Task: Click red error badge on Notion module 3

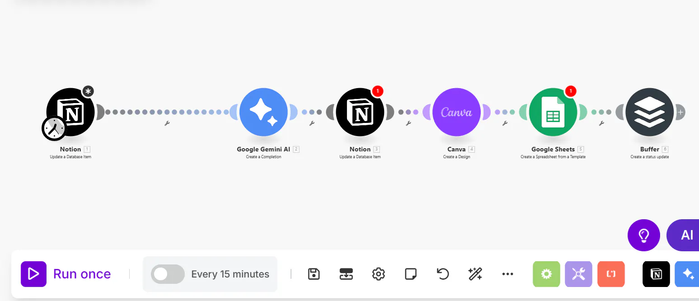Action: coord(378,91)
